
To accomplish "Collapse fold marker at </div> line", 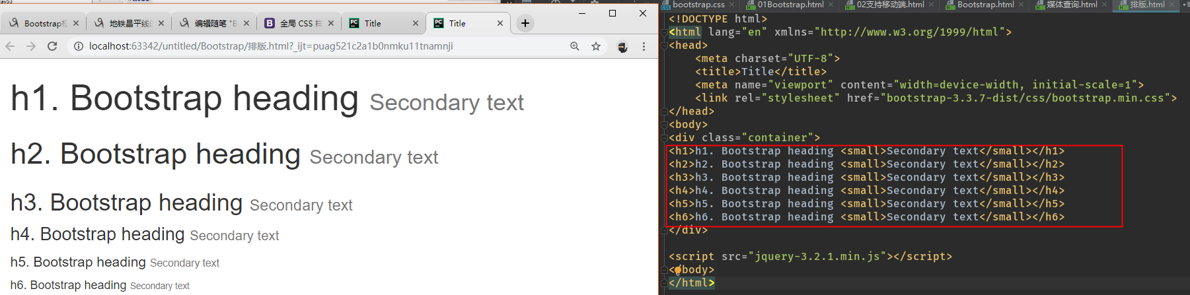I will point(664,230).
